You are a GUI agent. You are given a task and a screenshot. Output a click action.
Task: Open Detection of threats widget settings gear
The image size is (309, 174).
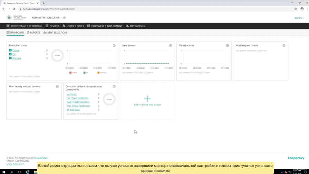pos(114,87)
